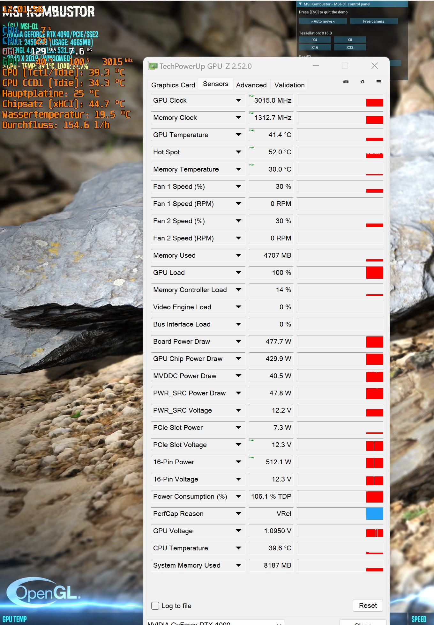Screen dimensions: 434x625
Task: Open Fan 2 Speed (%) dropdown
Action: click(x=238, y=221)
